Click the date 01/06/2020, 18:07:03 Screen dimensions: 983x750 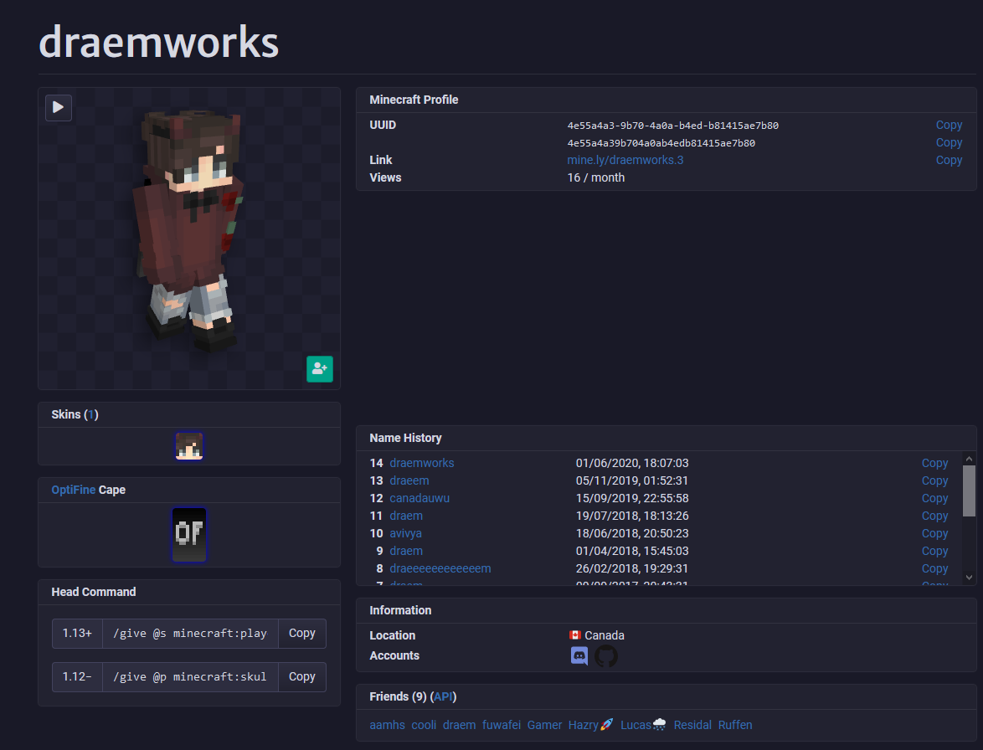coord(632,463)
